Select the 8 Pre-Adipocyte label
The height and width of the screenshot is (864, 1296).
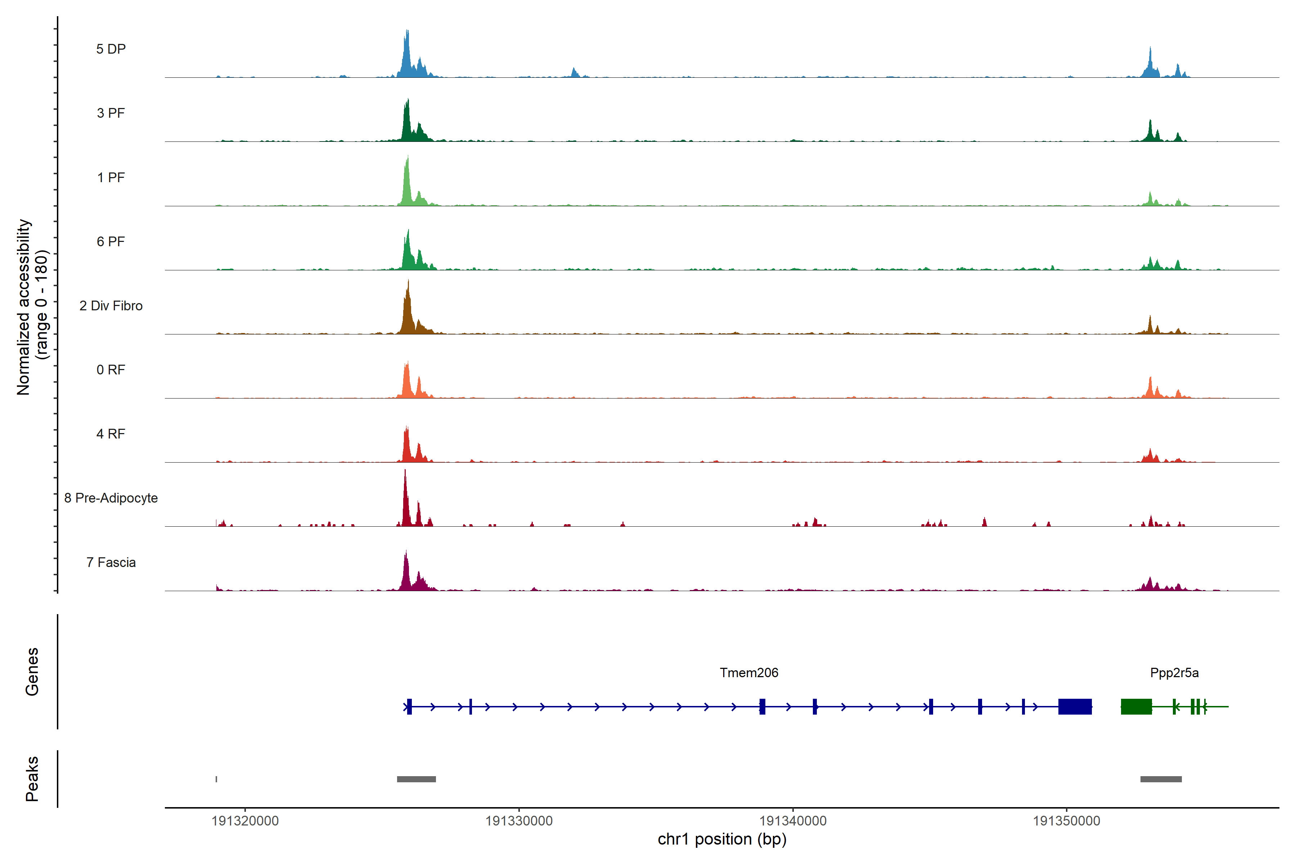111,498
